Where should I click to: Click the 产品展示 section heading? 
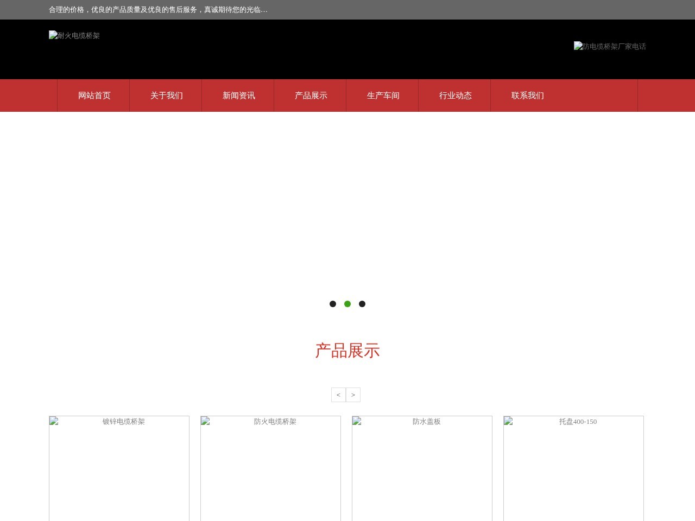click(347, 351)
